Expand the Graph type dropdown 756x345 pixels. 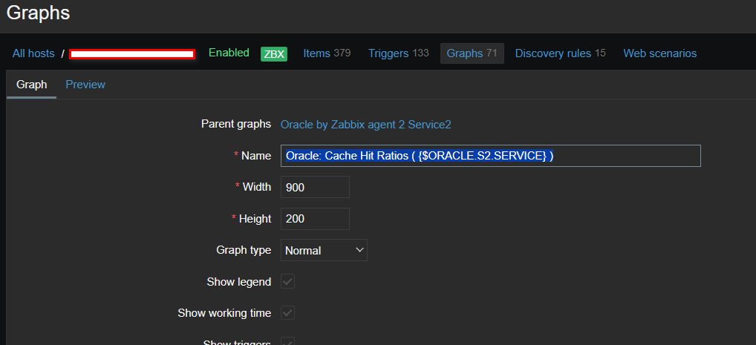[x=325, y=250]
